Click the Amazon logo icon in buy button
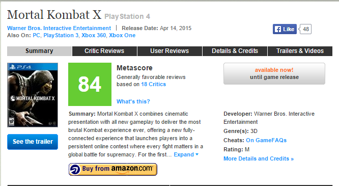Viewport: 339px width, 186px height. click(x=75, y=169)
